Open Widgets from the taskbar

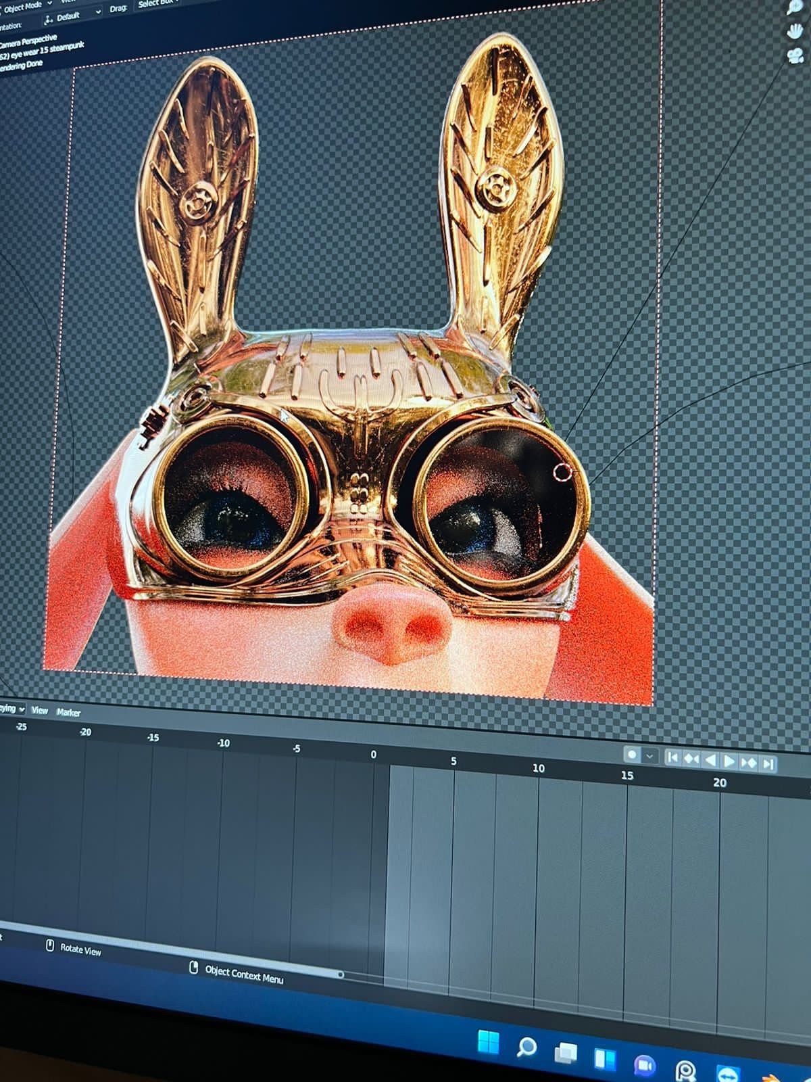pos(605,1059)
